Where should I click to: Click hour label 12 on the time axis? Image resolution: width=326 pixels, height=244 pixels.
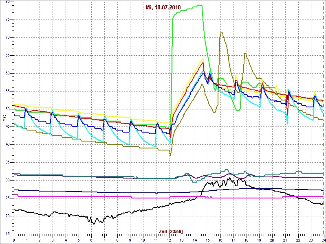169,240
